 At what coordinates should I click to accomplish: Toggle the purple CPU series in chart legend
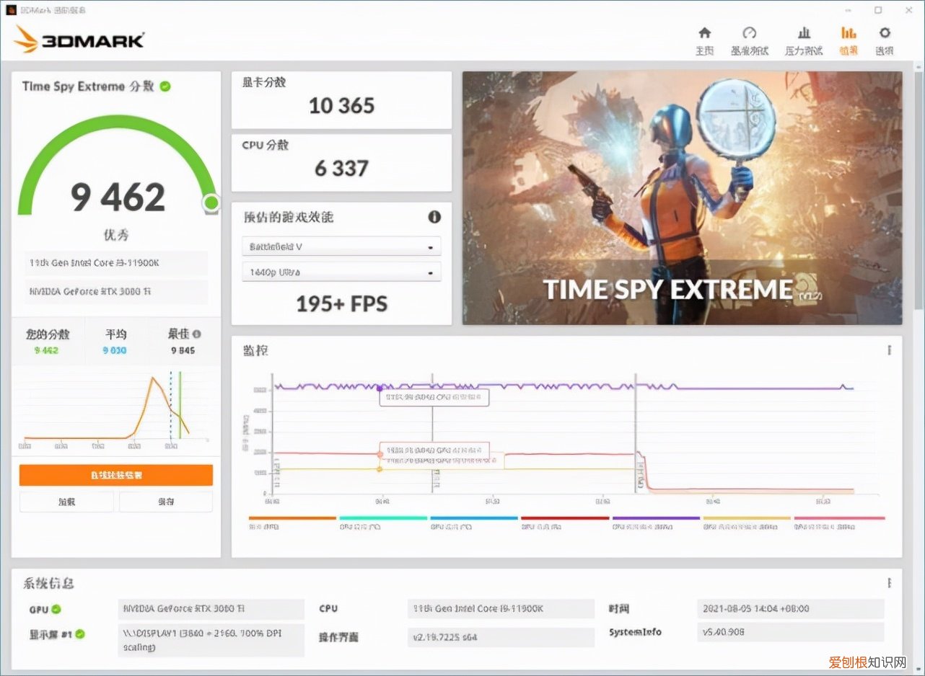click(656, 517)
